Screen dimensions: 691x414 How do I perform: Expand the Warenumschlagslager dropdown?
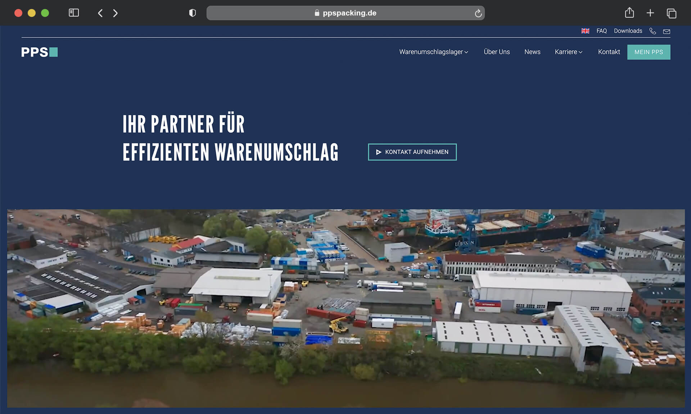click(x=433, y=52)
